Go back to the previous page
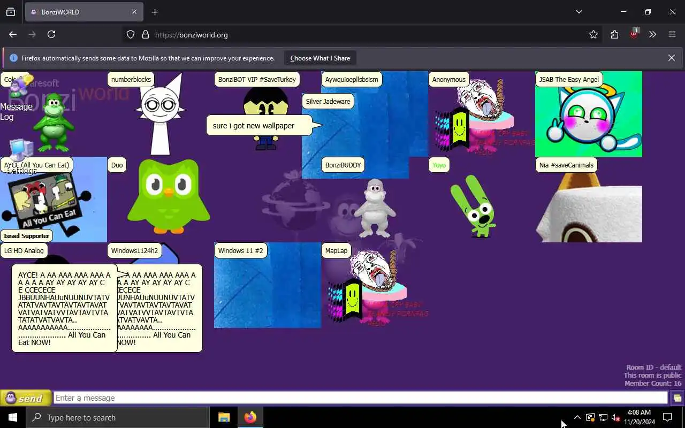This screenshot has height=428, width=685. click(13, 34)
